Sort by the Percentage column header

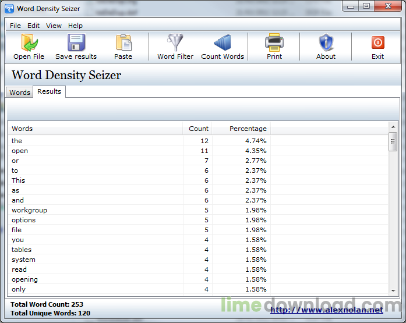click(241, 129)
